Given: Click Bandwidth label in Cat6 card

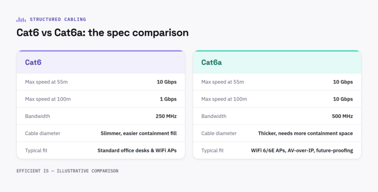Looking at the screenshot, I should [x=37, y=116].
